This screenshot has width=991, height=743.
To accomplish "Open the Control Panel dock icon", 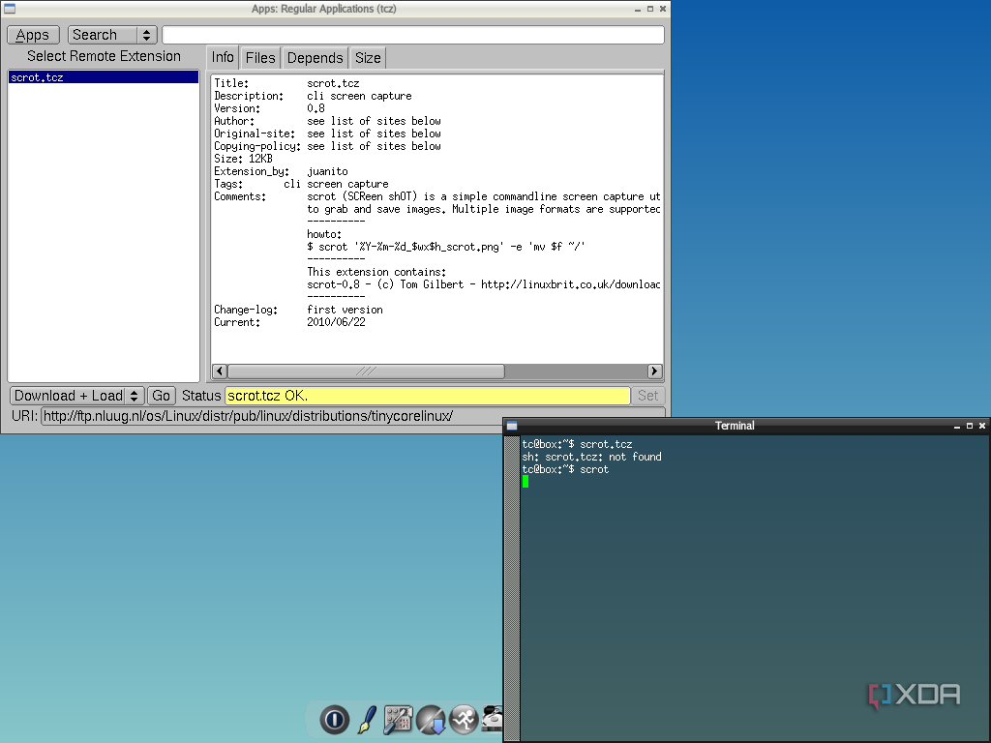I will pos(399,720).
